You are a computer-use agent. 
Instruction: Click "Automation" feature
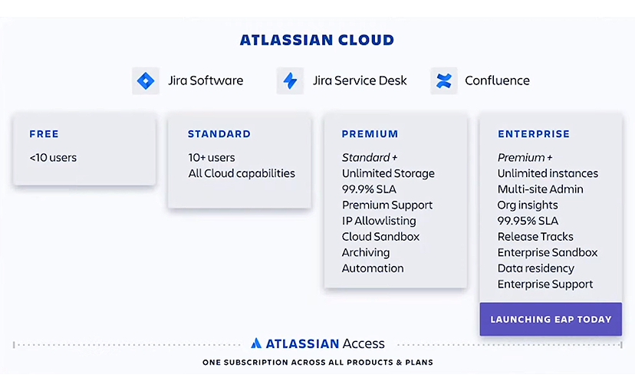point(373,268)
